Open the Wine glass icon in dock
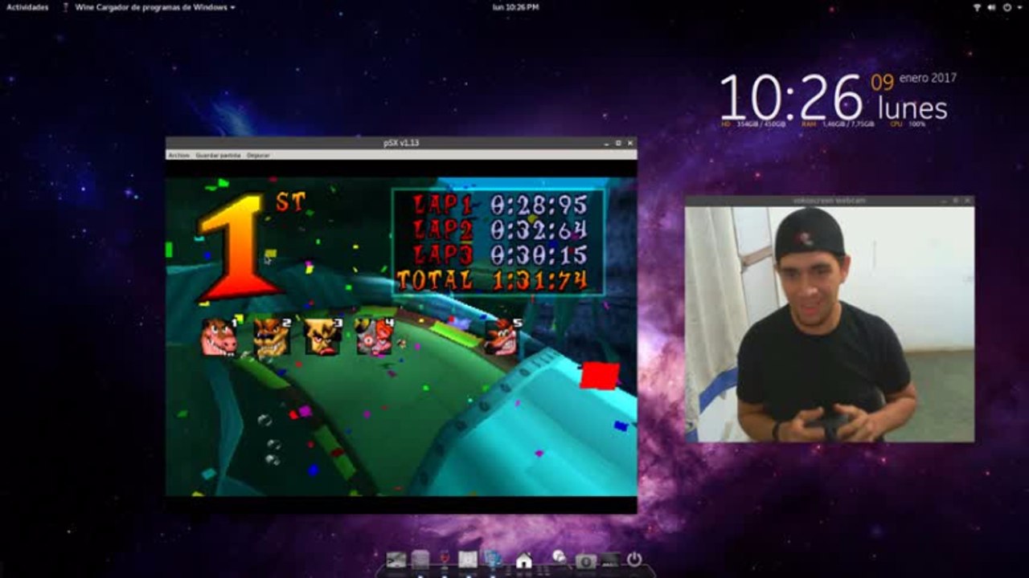This screenshot has width=1029, height=578. [444, 559]
